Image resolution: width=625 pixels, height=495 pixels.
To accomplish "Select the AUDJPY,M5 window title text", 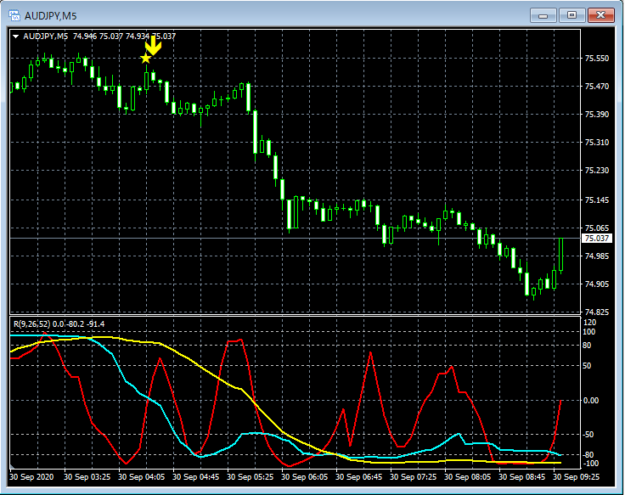I will (51, 16).
